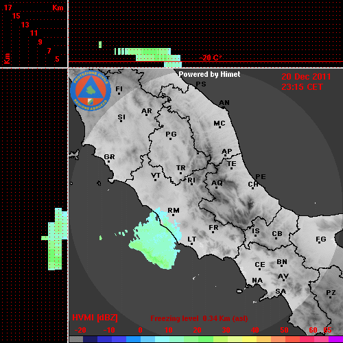343x343 pixels.
Task: Select the RM city label near the radar echo
Action: 174,211
